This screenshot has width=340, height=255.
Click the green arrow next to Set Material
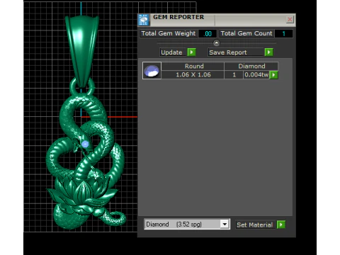coord(281,225)
